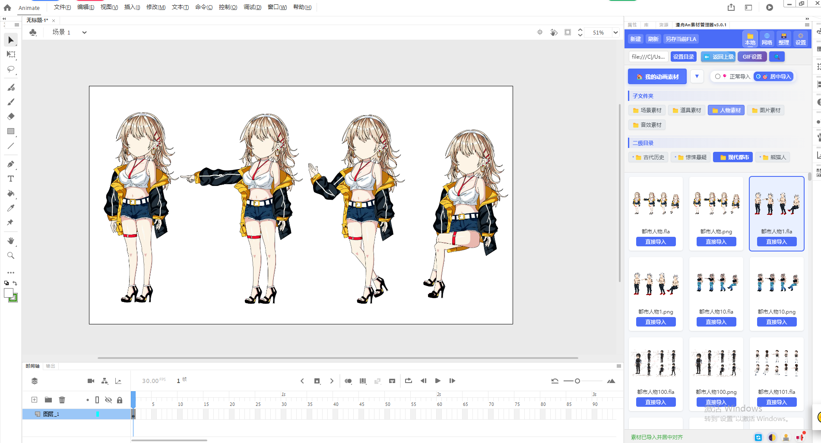Toggle 图层_1 outline color indicator
This screenshot has width=821, height=443.
(x=98, y=414)
